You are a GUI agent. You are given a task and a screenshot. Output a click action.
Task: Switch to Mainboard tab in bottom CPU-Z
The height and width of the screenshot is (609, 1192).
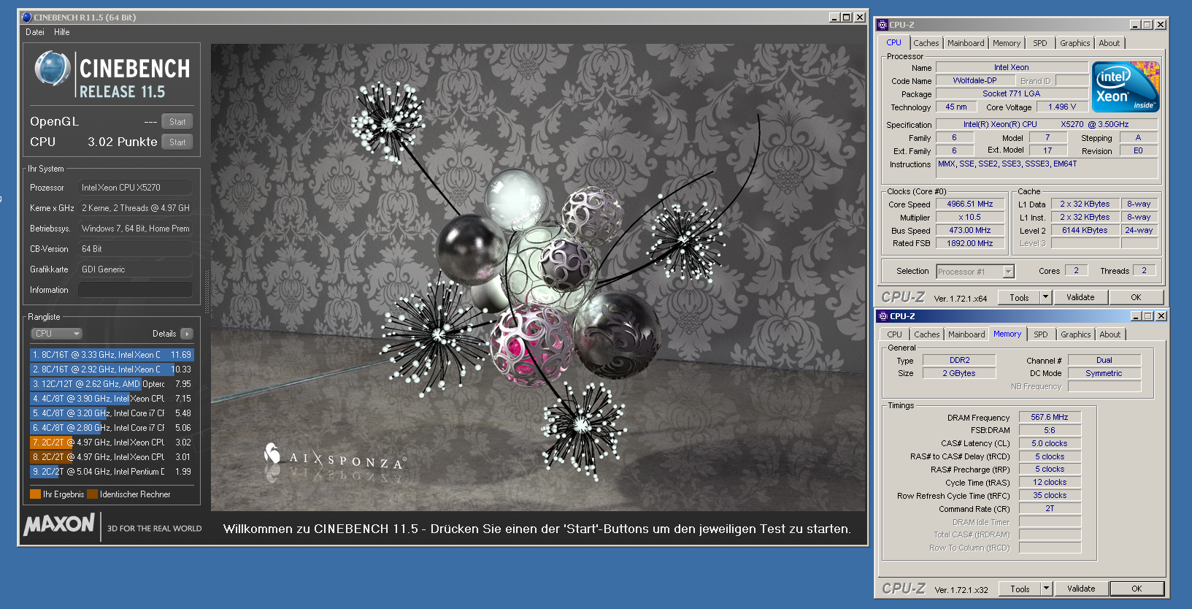966,334
